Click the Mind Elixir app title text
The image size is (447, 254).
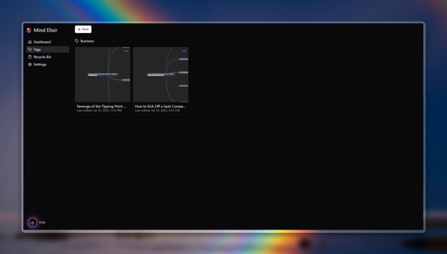(45, 30)
